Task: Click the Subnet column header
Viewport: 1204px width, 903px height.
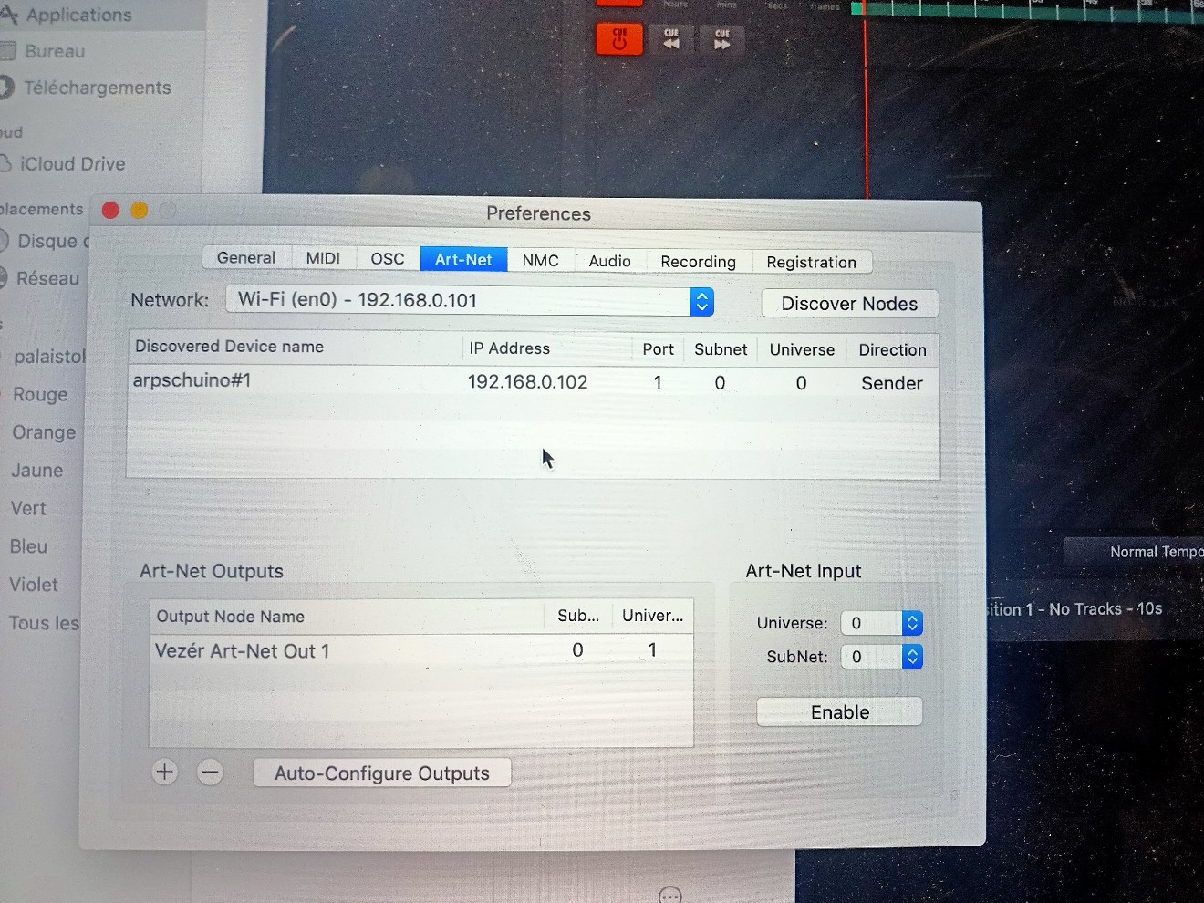Action: 721,349
